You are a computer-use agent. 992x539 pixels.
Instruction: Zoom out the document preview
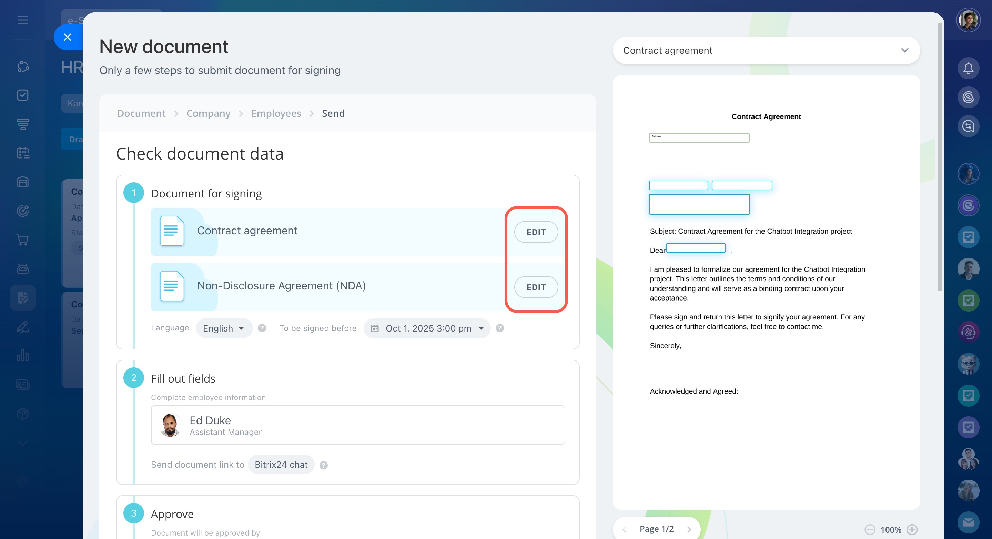pos(870,530)
